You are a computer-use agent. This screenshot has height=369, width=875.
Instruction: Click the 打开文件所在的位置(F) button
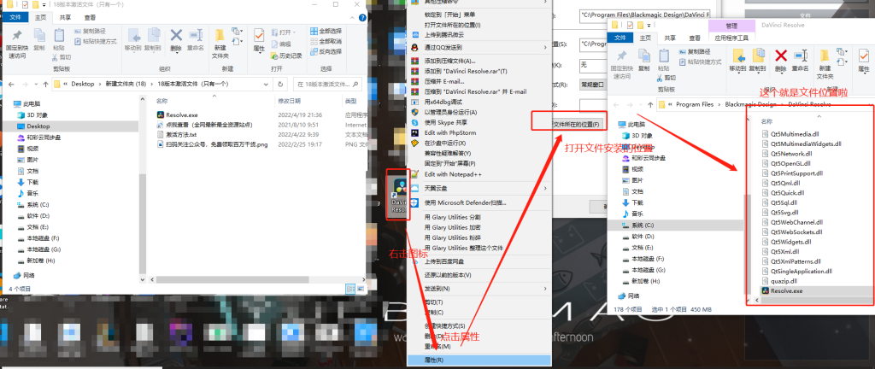pos(567,124)
